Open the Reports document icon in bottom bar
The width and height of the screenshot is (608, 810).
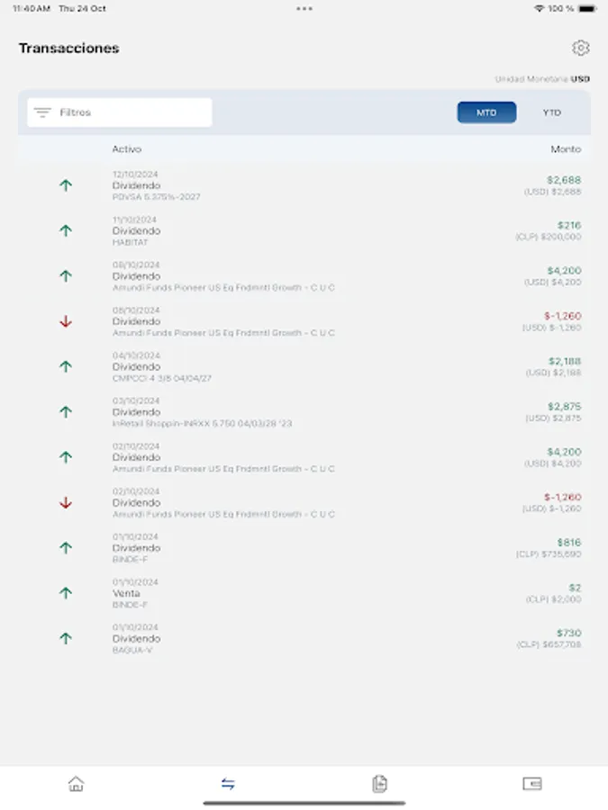click(x=380, y=784)
